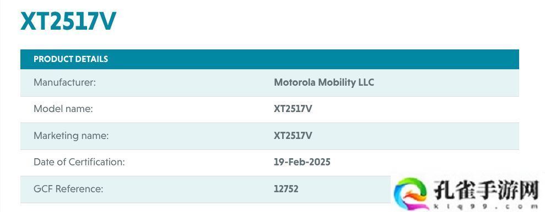The image size is (545, 212).
Task: Select the PRODUCT DETAILS header bar
Action: [x=269, y=59]
